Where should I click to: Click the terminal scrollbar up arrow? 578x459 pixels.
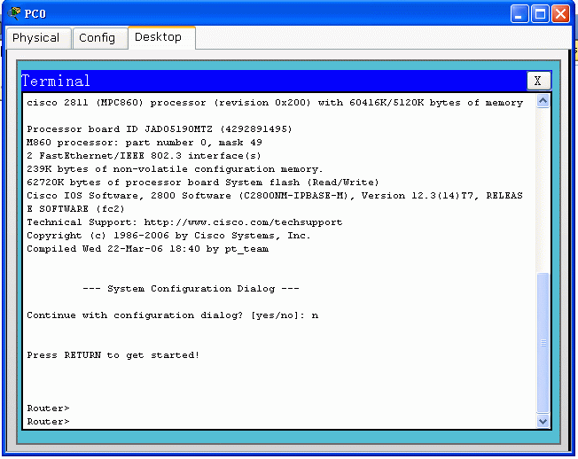543,101
